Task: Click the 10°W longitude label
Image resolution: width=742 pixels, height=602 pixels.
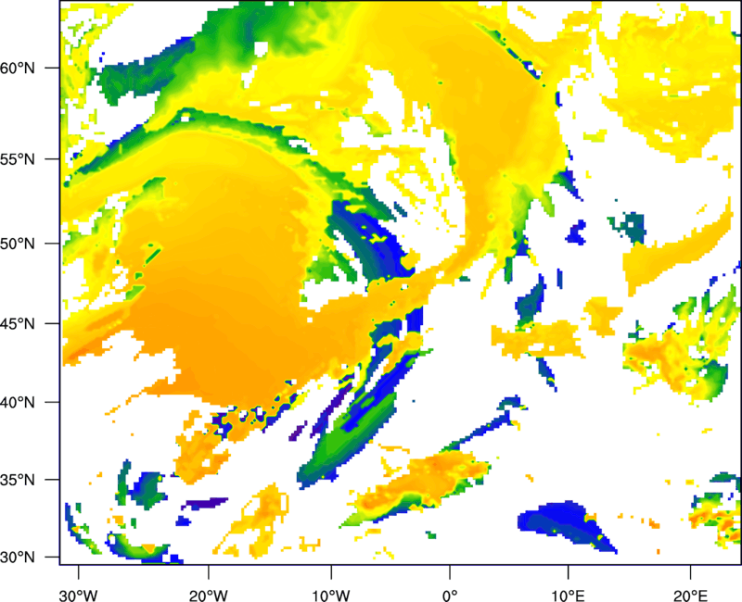Action: click(330, 596)
